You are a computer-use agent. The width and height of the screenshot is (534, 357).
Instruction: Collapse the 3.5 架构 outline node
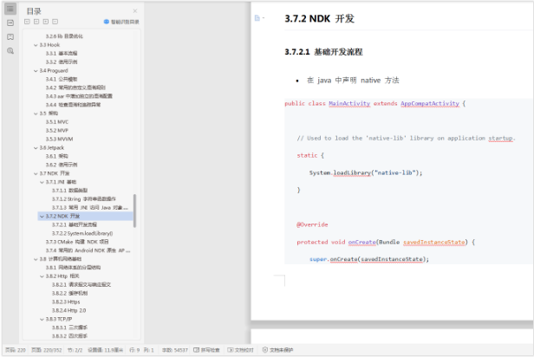pyautogui.click(x=36, y=114)
